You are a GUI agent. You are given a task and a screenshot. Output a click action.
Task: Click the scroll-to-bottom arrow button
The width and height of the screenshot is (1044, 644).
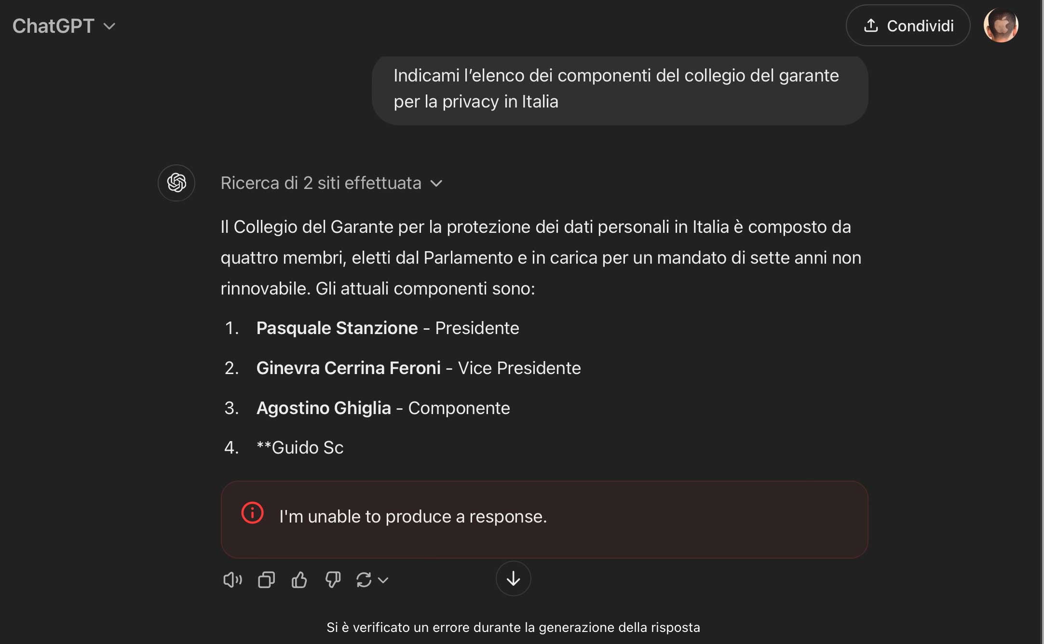point(513,578)
